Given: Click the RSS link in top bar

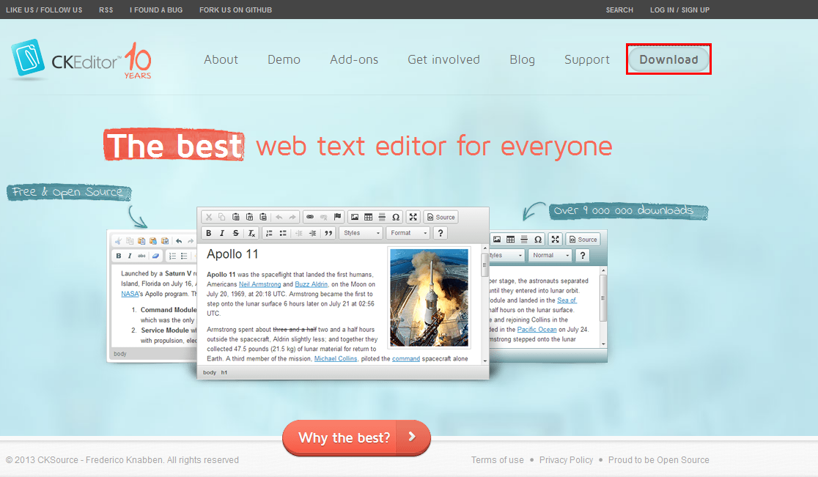Looking at the screenshot, I should point(106,10).
